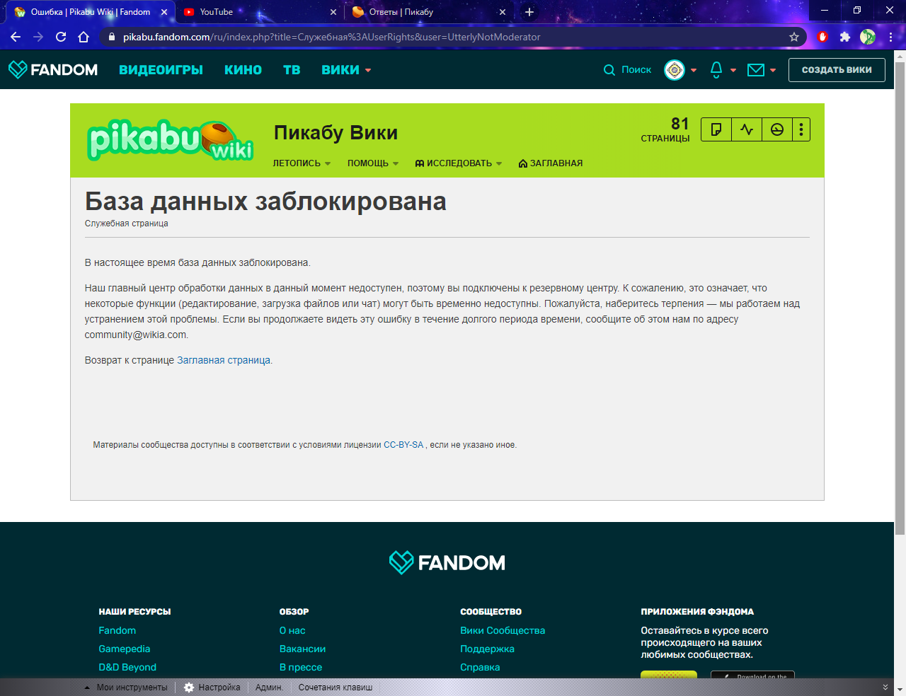Open the Chrome profile avatar

[x=868, y=37]
